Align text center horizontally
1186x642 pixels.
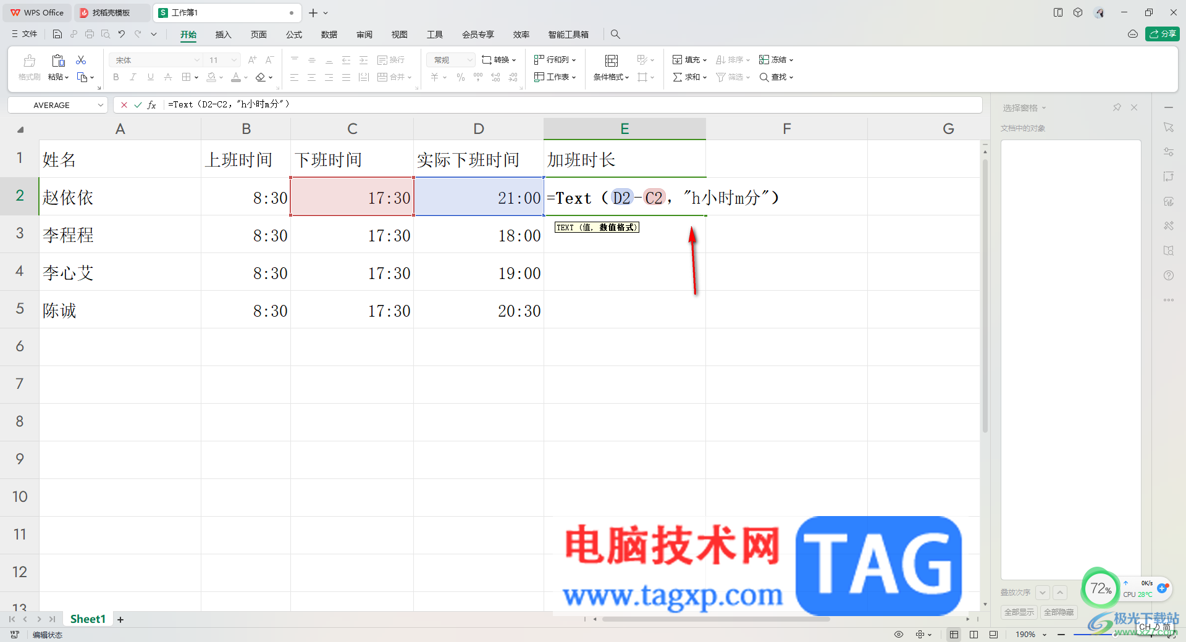click(311, 77)
